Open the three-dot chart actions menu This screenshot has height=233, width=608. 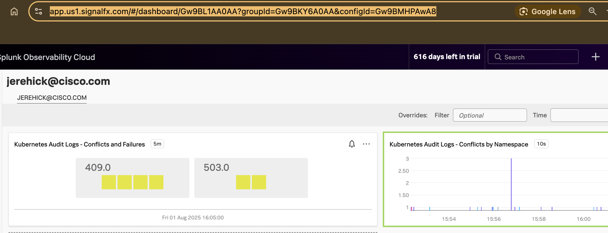366,144
